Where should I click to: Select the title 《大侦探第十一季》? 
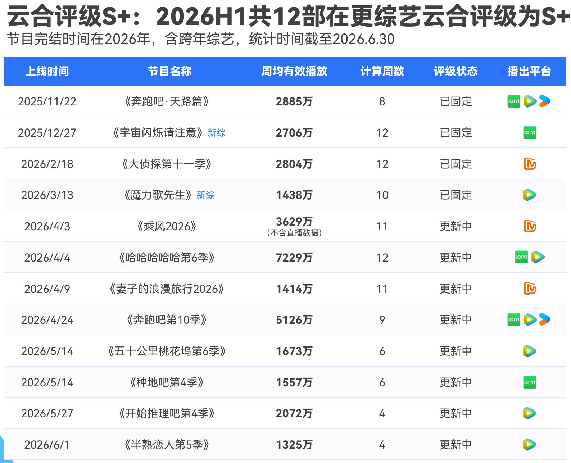(x=167, y=164)
